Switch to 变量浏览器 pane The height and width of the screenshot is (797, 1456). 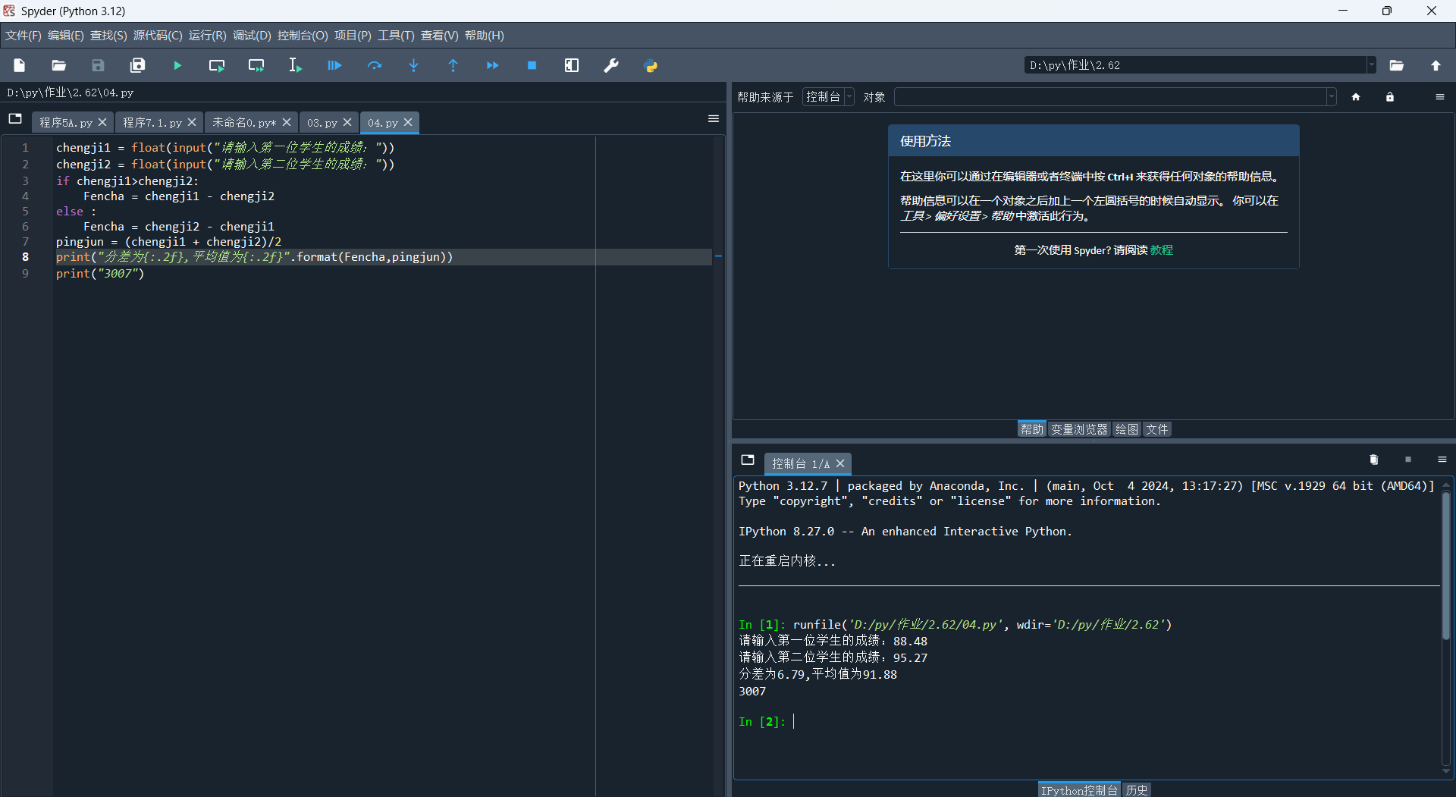[x=1079, y=429]
